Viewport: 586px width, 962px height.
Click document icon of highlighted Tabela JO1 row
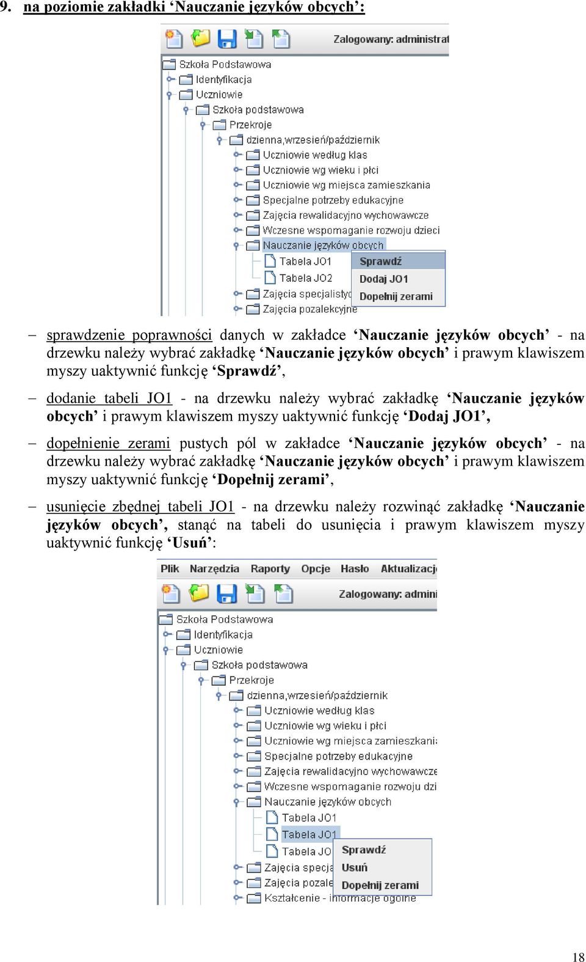pyautogui.click(x=273, y=834)
